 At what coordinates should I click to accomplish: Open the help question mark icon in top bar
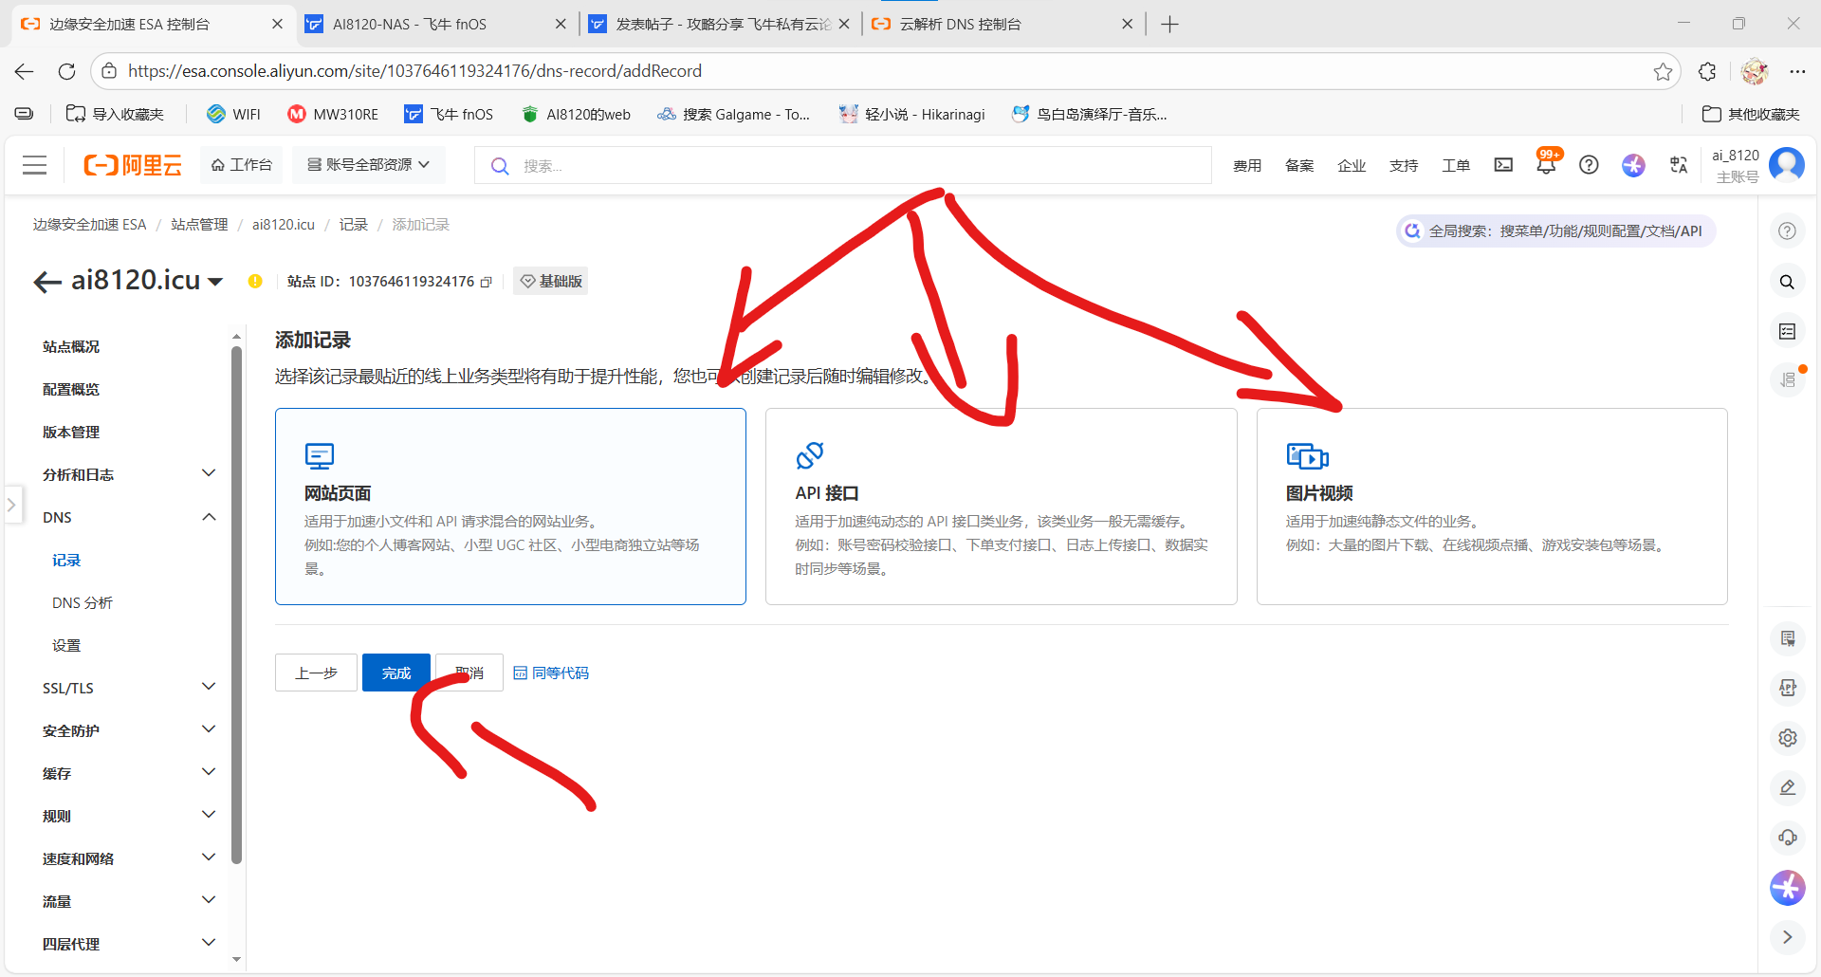click(1589, 165)
